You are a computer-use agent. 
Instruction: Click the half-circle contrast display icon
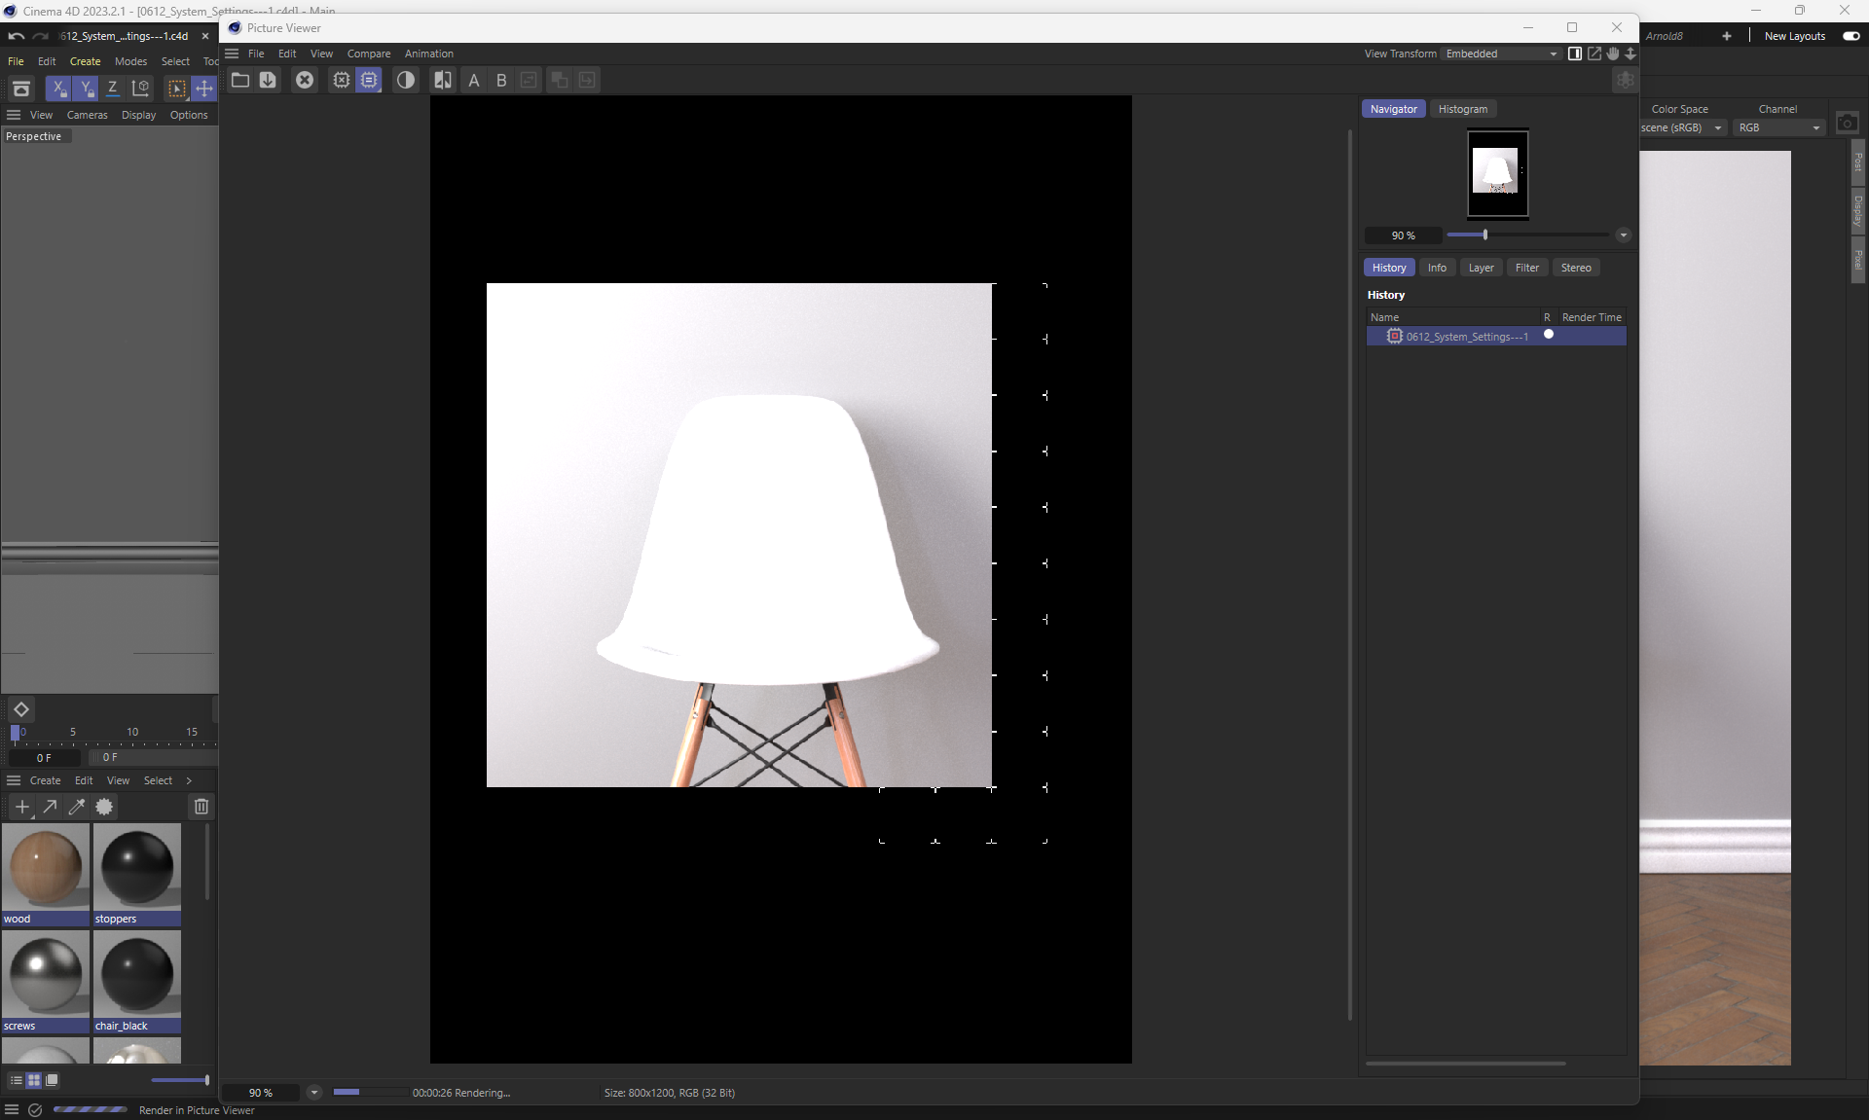[406, 81]
